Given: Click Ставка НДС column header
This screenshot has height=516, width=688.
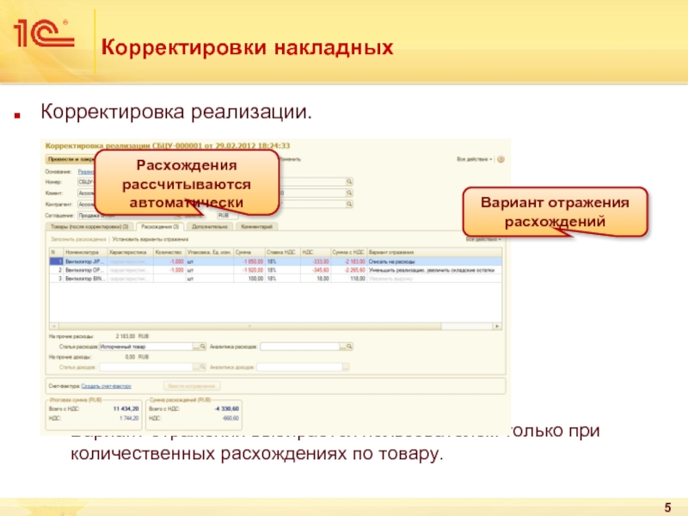Looking at the screenshot, I should click(283, 252).
